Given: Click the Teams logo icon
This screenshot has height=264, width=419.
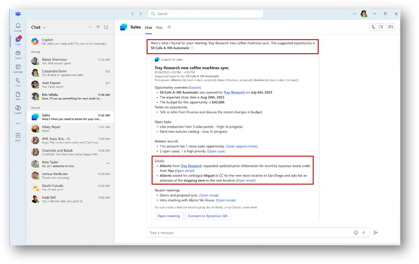Looking at the screenshot, I should click(x=18, y=13).
